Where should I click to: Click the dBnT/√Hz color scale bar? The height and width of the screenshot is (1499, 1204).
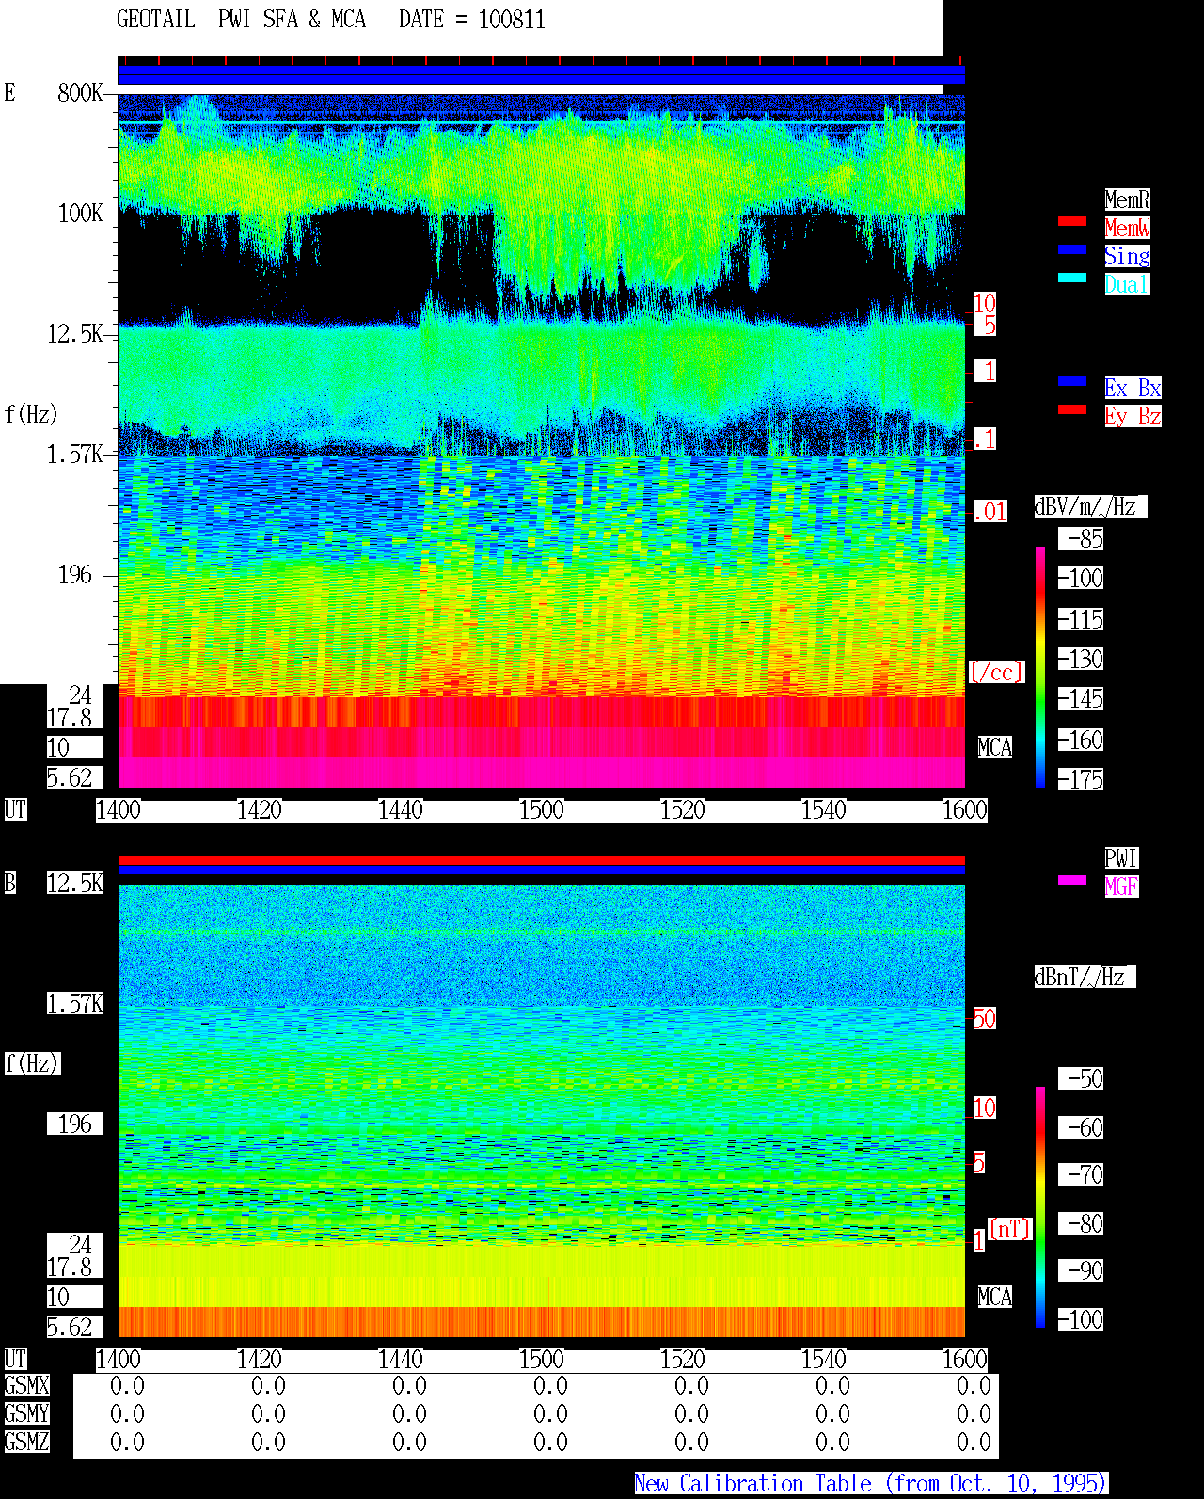pyautogui.click(x=1040, y=1207)
